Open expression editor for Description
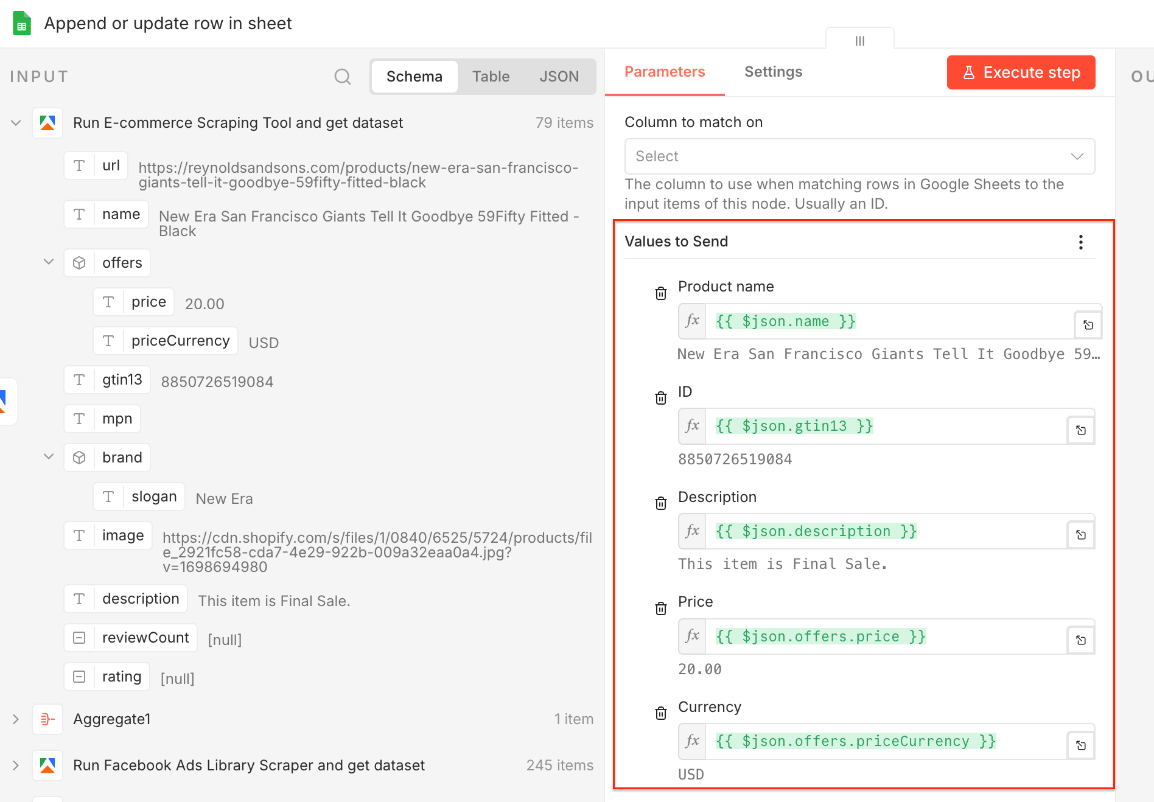This screenshot has height=802, width=1154. [x=1081, y=535]
